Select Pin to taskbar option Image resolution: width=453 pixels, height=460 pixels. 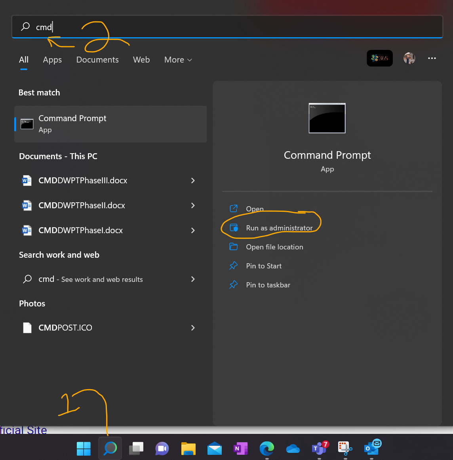tap(268, 285)
